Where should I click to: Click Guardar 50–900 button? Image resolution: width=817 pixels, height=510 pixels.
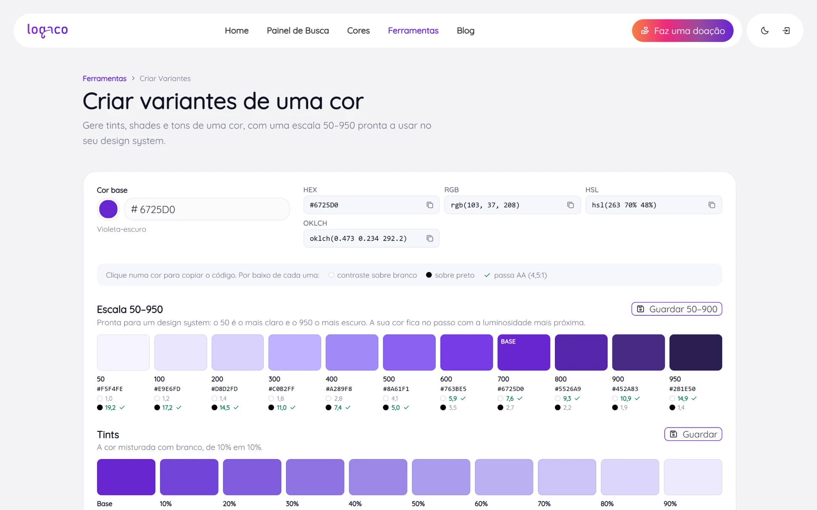[x=677, y=309]
